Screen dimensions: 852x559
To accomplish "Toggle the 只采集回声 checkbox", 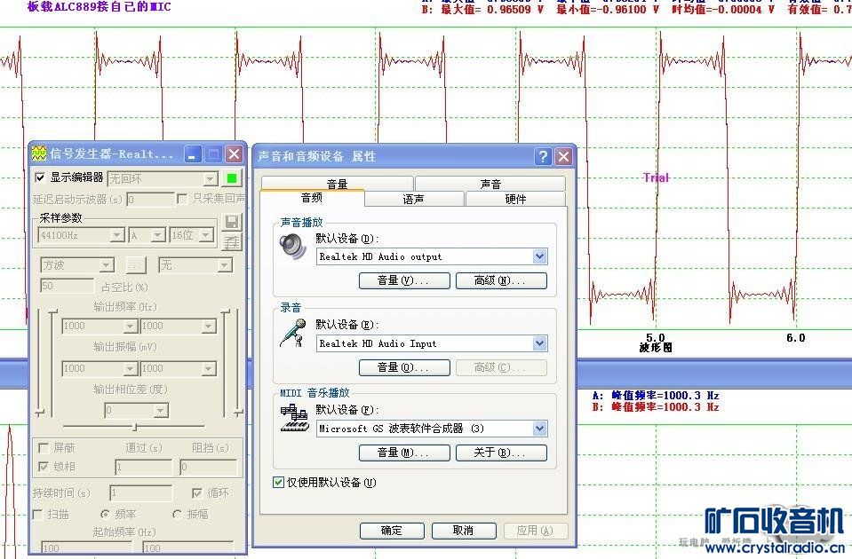I will point(183,199).
